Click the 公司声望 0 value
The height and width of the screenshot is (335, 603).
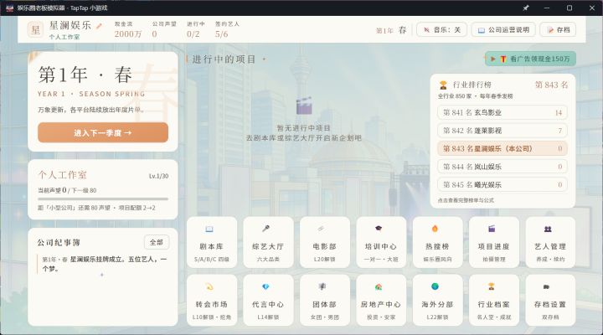click(x=154, y=34)
